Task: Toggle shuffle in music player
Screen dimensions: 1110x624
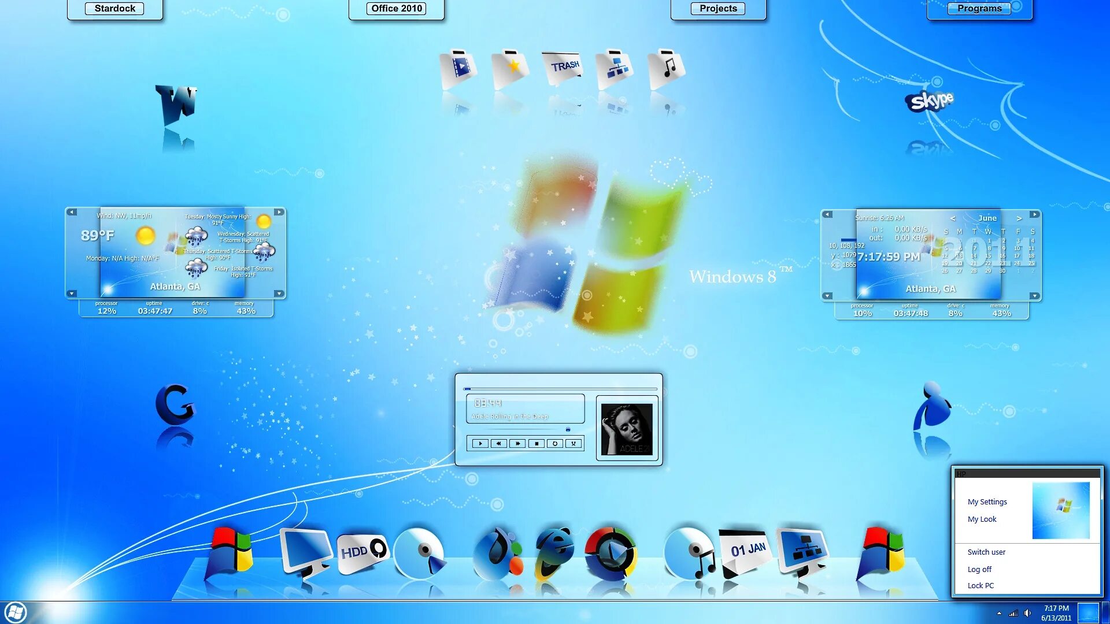Action: [x=573, y=444]
